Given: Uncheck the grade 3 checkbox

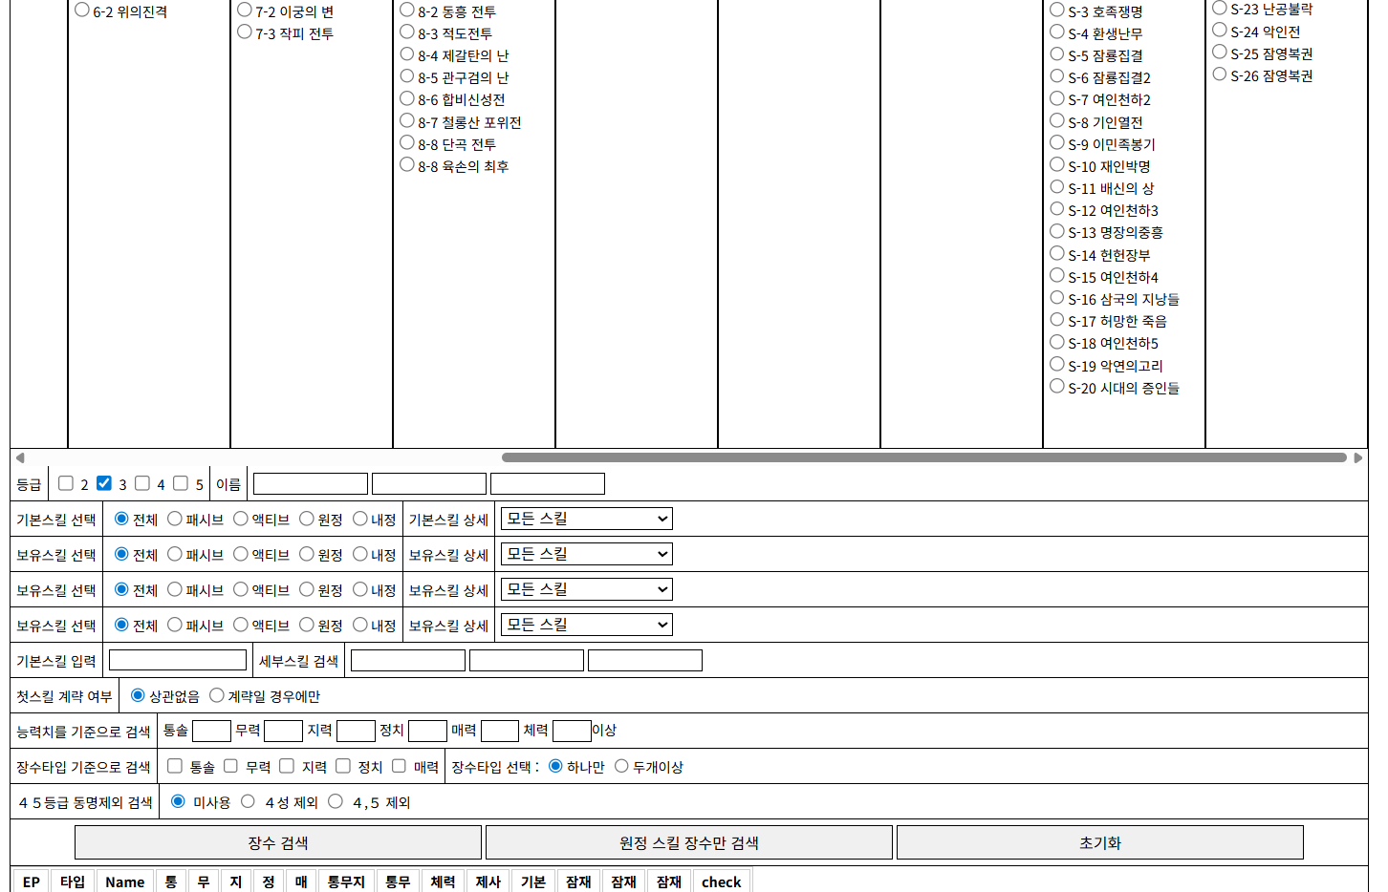Looking at the screenshot, I should 104,483.
